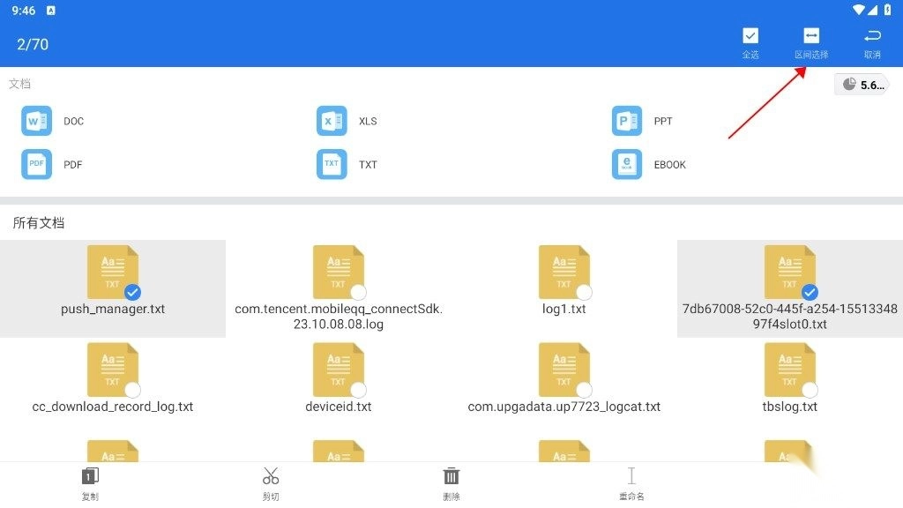Uncheck the 7db67008 slot0.txt file
This screenshot has height=508, width=903.
coord(810,292)
